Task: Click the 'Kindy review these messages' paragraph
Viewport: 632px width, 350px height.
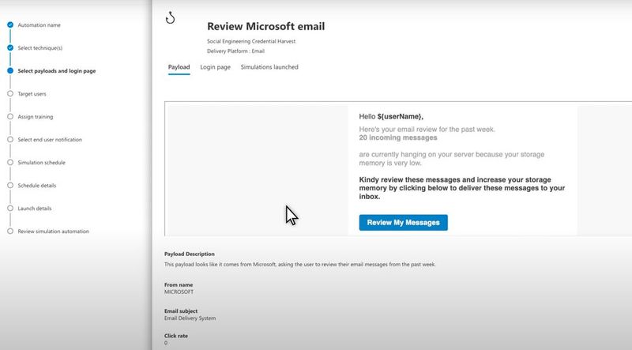Action: (x=462, y=188)
